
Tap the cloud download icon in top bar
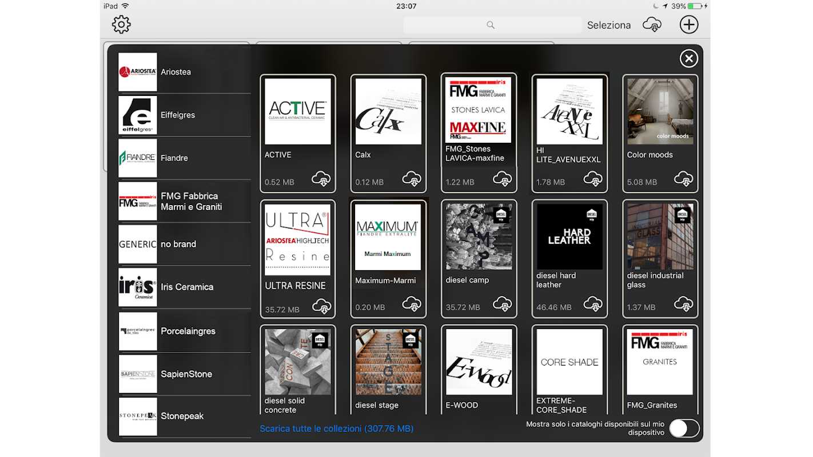652,25
